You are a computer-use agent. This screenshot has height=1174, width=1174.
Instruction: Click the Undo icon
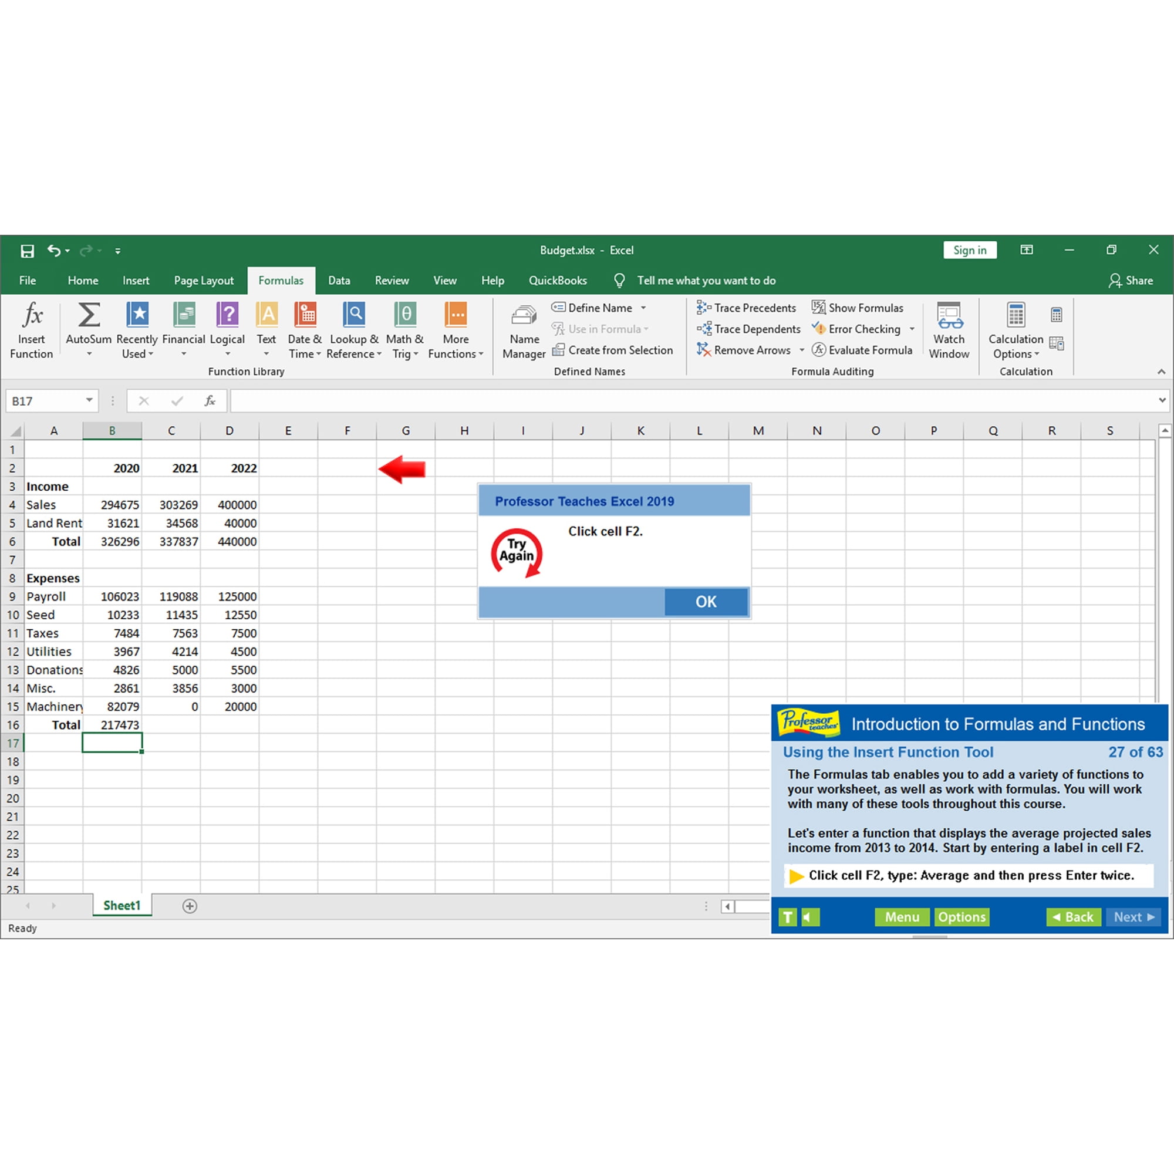click(x=54, y=251)
